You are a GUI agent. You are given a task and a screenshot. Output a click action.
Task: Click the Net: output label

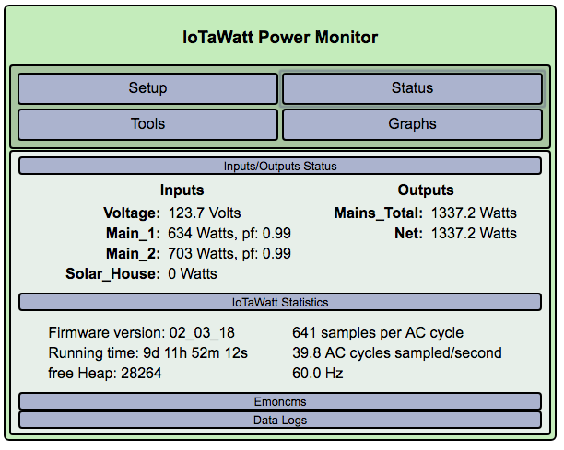(x=408, y=234)
